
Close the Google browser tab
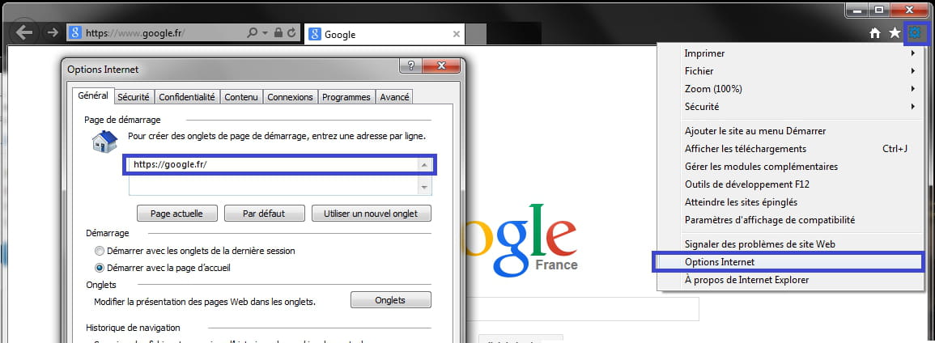457,34
